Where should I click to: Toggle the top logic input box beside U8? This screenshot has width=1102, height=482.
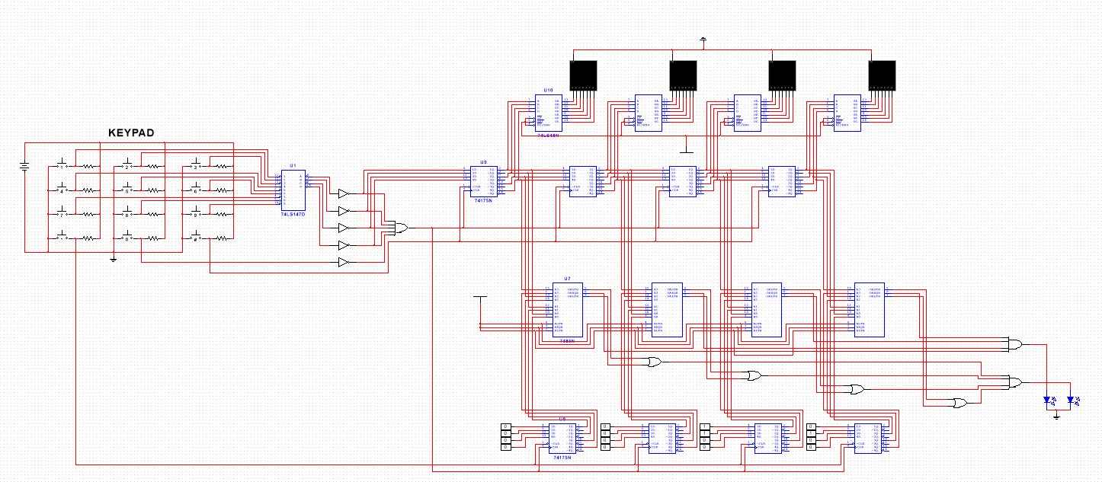(505, 426)
